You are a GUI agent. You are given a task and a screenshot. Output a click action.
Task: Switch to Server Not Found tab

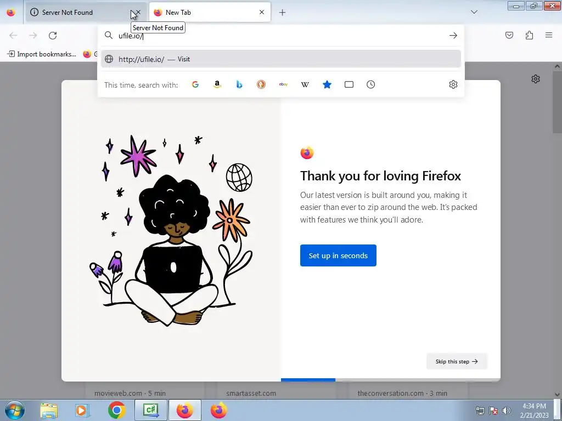[86, 12]
